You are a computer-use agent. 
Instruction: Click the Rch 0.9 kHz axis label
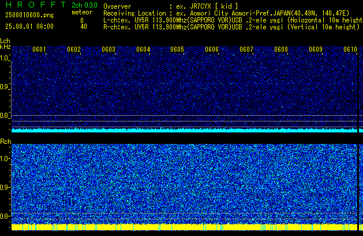pos(5,187)
